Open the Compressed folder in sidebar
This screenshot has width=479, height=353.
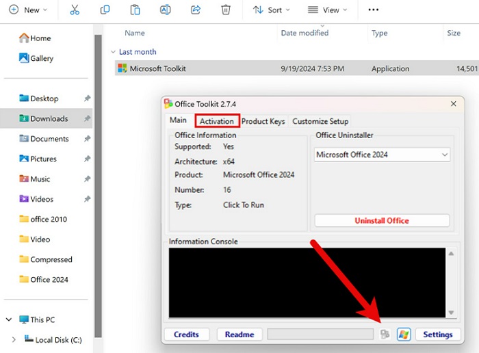(x=46, y=259)
